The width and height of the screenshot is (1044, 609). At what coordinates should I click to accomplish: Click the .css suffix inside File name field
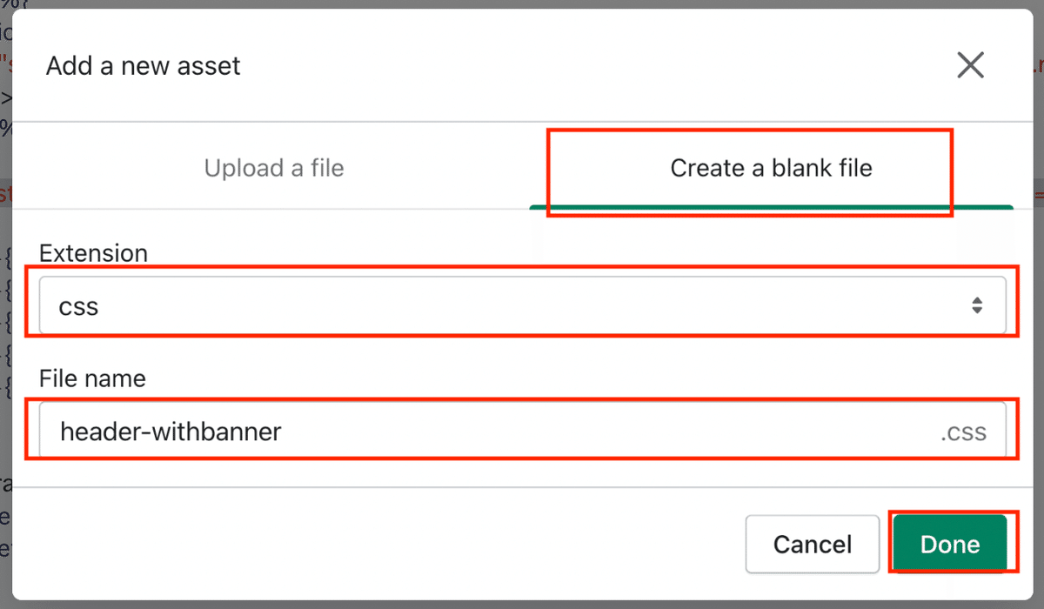coord(963,432)
